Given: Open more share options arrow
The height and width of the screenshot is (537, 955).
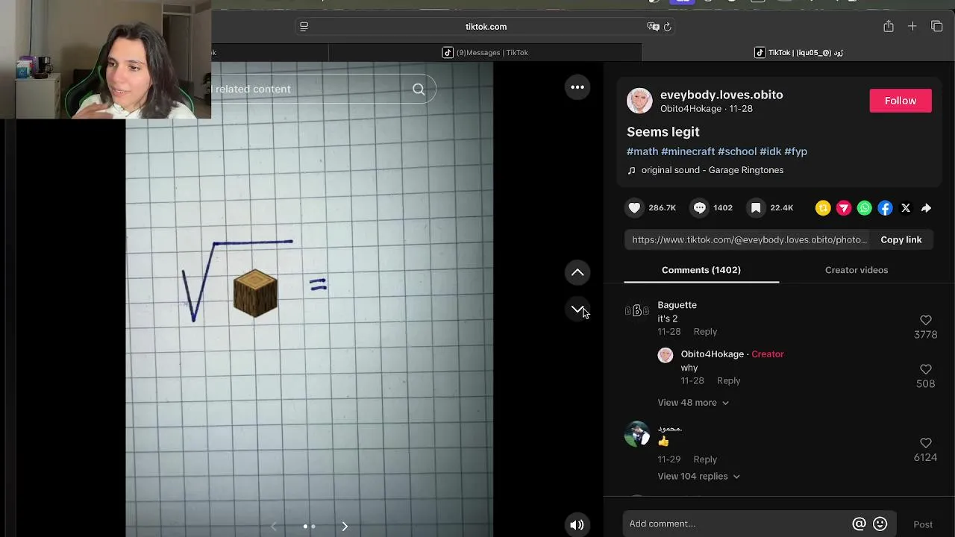Looking at the screenshot, I should 926,208.
